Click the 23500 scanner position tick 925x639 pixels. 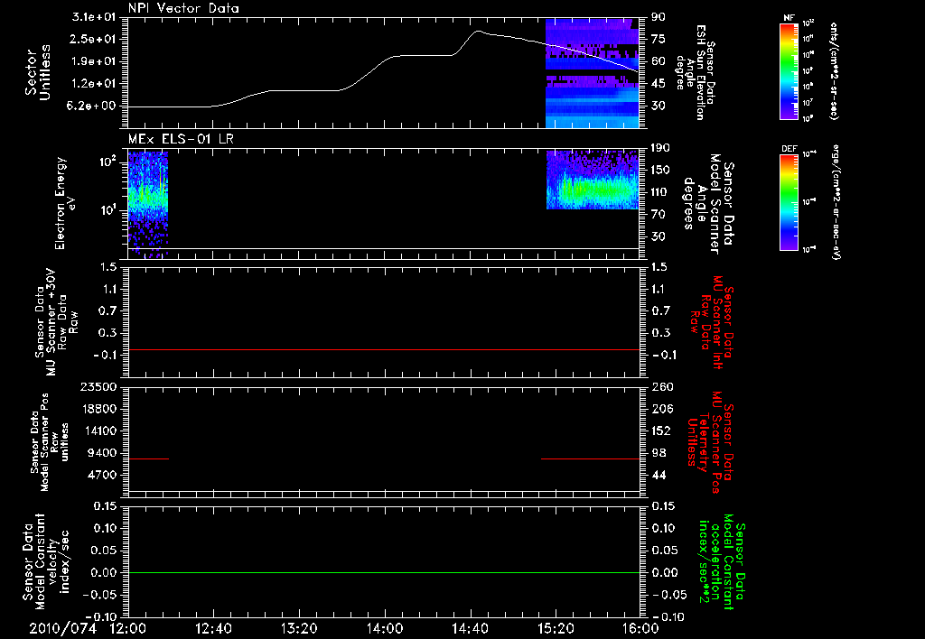click(x=97, y=387)
